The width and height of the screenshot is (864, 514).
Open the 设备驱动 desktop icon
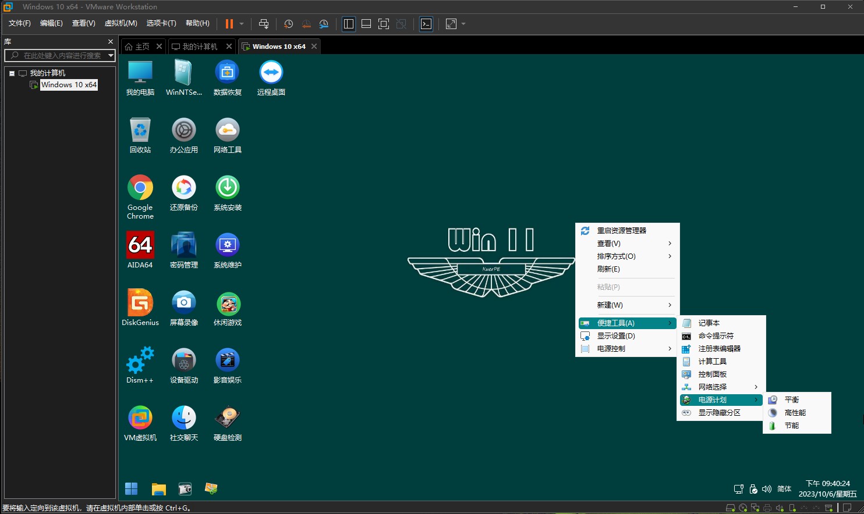(184, 366)
